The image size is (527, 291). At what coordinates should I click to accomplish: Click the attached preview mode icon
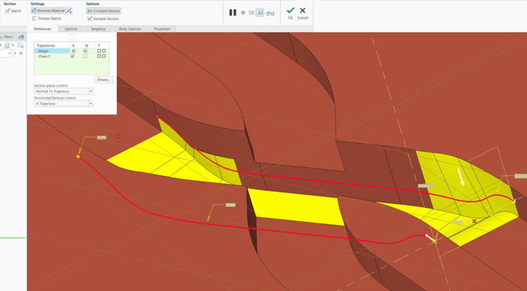[x=259, y=13]
